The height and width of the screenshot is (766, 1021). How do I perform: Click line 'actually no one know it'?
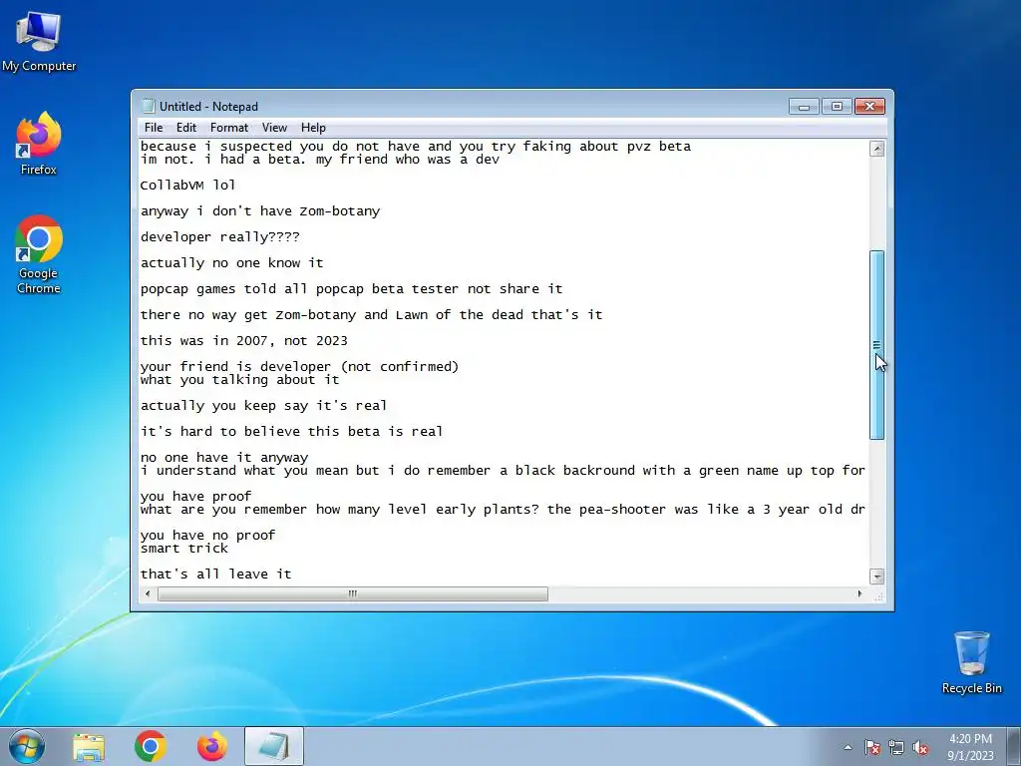pos(231,263)
